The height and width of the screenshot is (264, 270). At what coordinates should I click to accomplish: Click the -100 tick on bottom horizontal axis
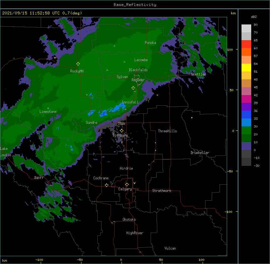tap(39, 260)
